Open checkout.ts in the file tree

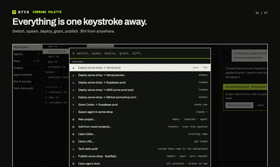click(57, 51)
